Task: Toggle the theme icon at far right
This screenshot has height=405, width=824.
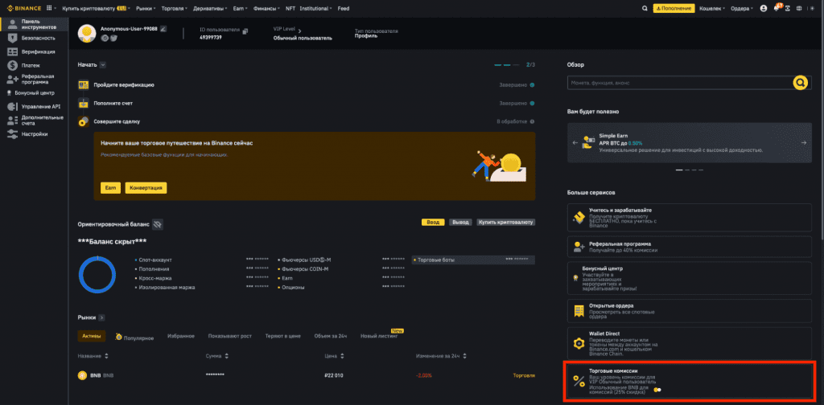Action: tap(813, 8)
